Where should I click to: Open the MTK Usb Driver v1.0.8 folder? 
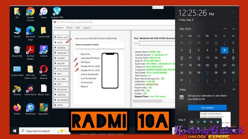(30, 72)
